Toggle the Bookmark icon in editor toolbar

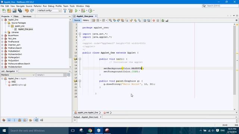139,20
